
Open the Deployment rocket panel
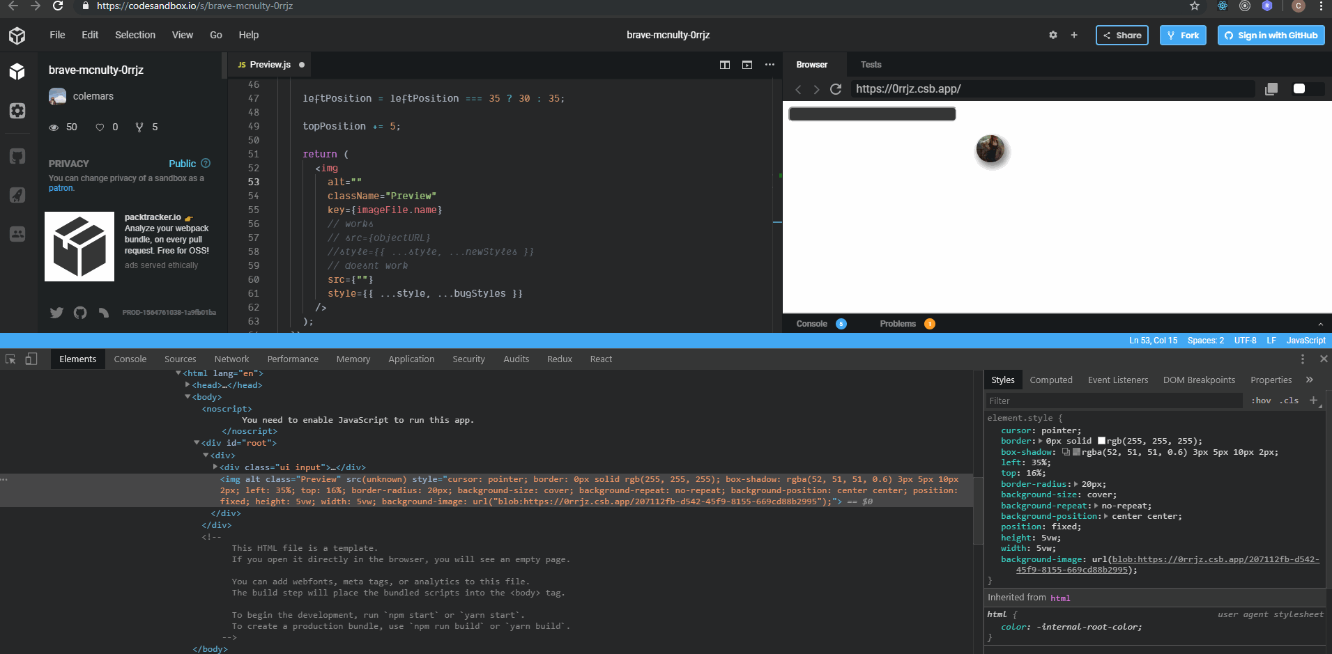[x=17, y=195]
